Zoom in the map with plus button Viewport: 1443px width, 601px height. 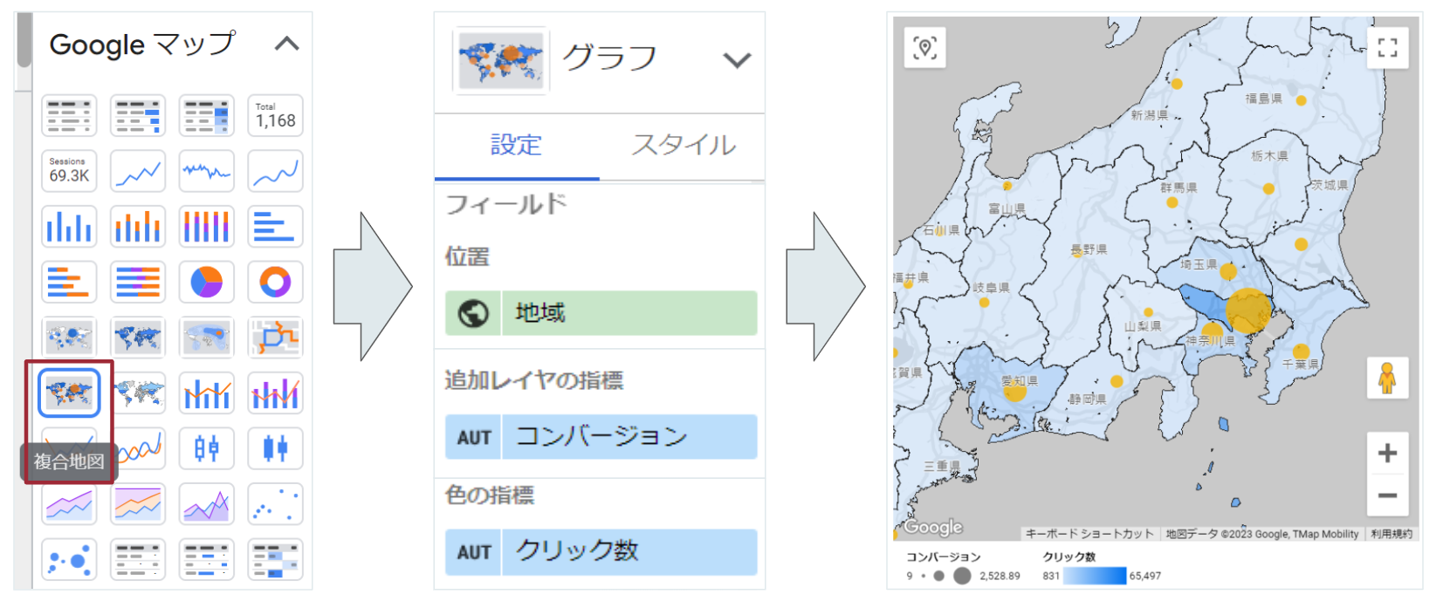coord(1387,453)
